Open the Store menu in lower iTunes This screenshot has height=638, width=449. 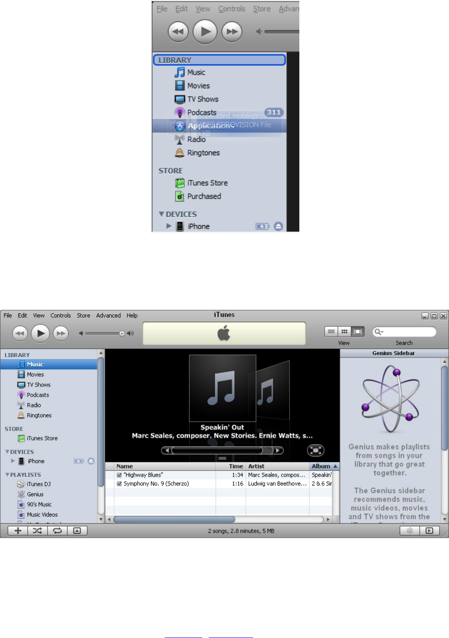click(x=83, y=315)
